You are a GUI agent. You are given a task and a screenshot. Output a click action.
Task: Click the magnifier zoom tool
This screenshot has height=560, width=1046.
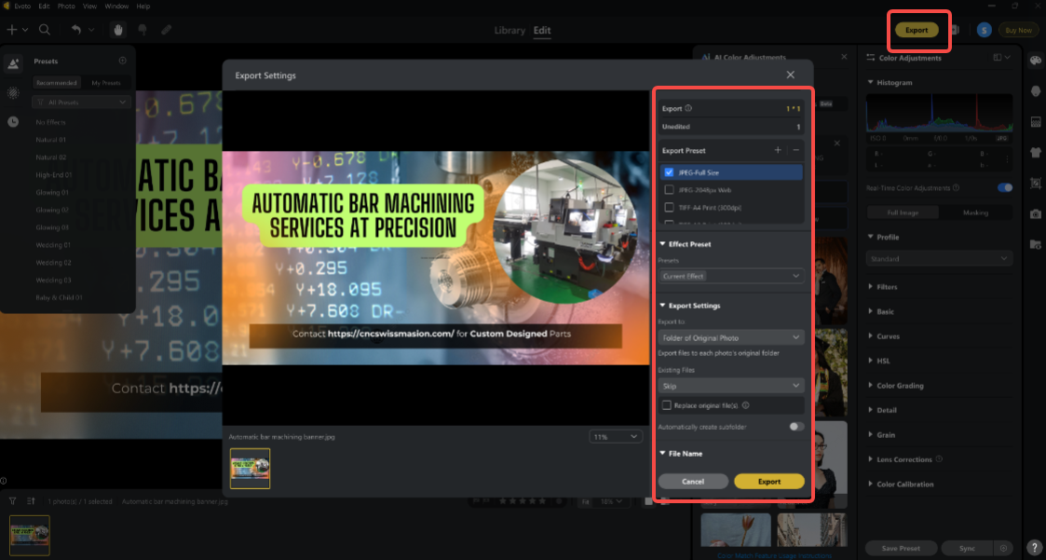point(45,30)
